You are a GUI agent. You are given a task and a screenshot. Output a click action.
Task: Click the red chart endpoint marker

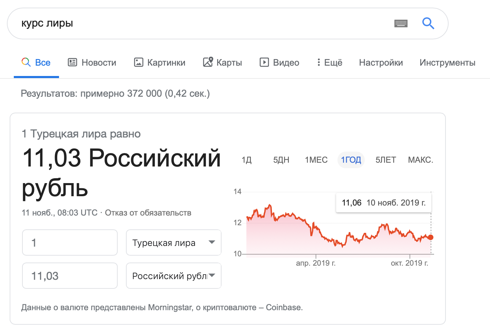click(x=430, y=237)
